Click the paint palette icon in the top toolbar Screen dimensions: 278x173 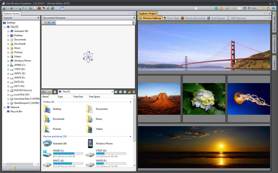click(x=221, y=8)
